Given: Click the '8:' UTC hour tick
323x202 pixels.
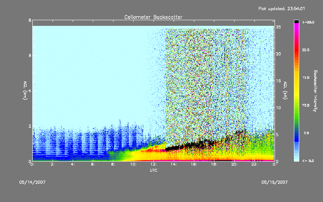Looking at the screenshot, I should pos(113,164).
